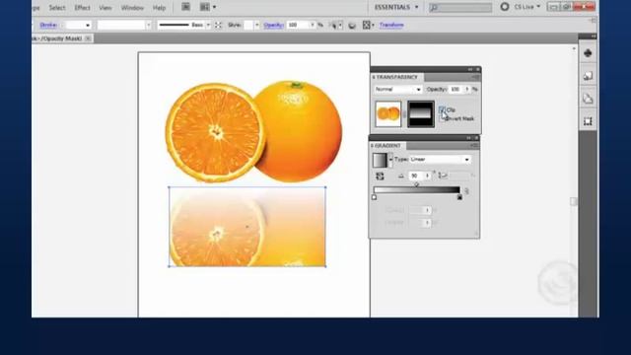Open the Select menu

(57, 8)
